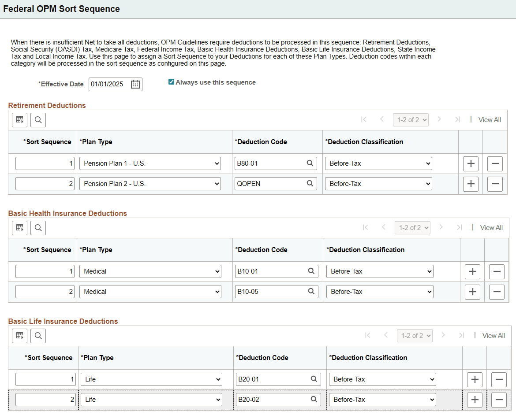The height and width of the screenshot is (415, 516).
Task: Delete the B20-02 Life deduction row
Action: point(499,399)
